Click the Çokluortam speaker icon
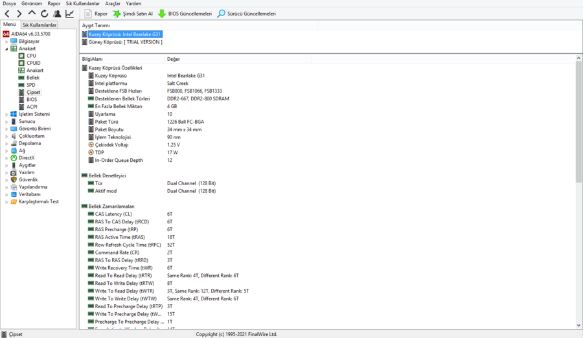The width and height of the screenshot is (583, 338). click(14, 136)
